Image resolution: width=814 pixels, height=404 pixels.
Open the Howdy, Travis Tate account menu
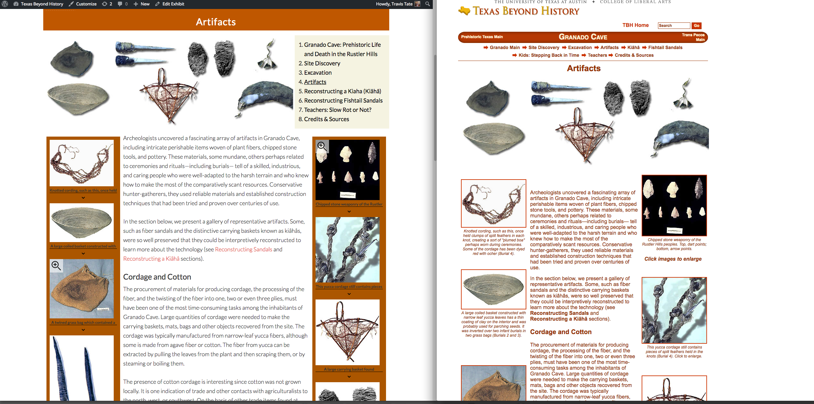click(x=398, y=4)
